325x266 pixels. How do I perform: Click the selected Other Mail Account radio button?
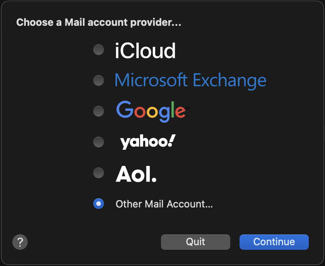(99, 204)
